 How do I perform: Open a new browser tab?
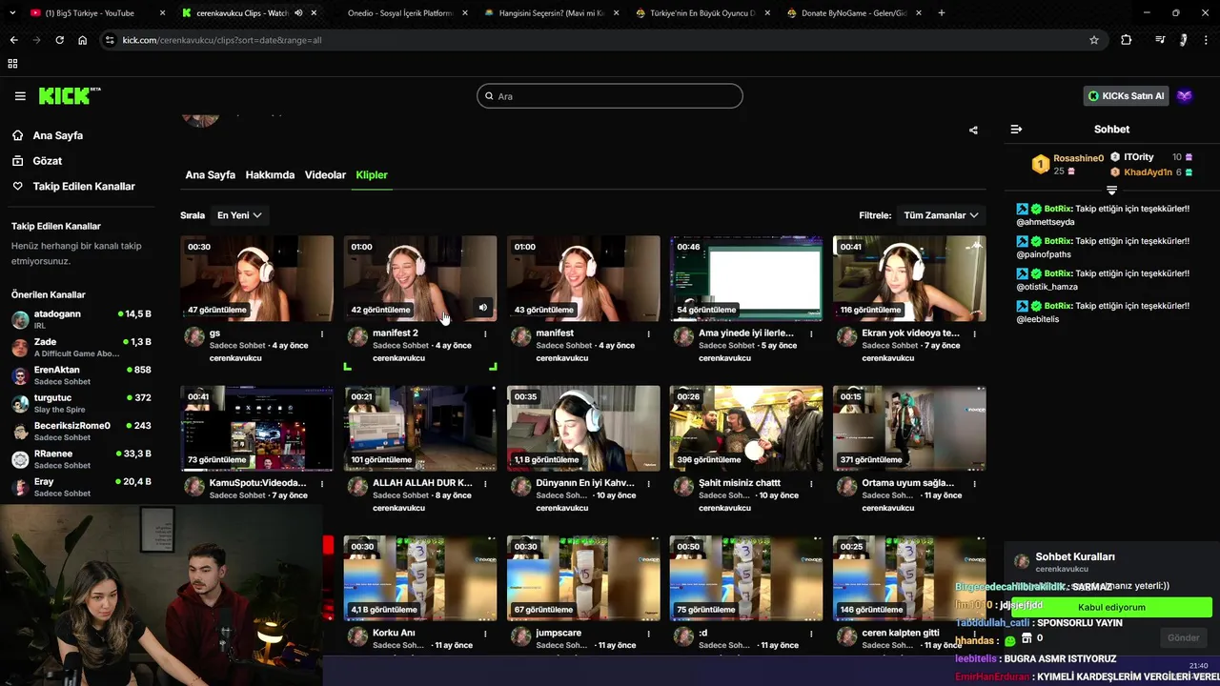(942, 13)
